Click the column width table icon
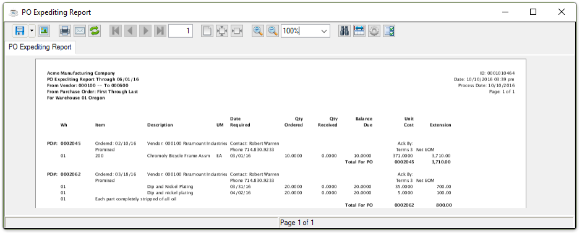 coord(359,31)
